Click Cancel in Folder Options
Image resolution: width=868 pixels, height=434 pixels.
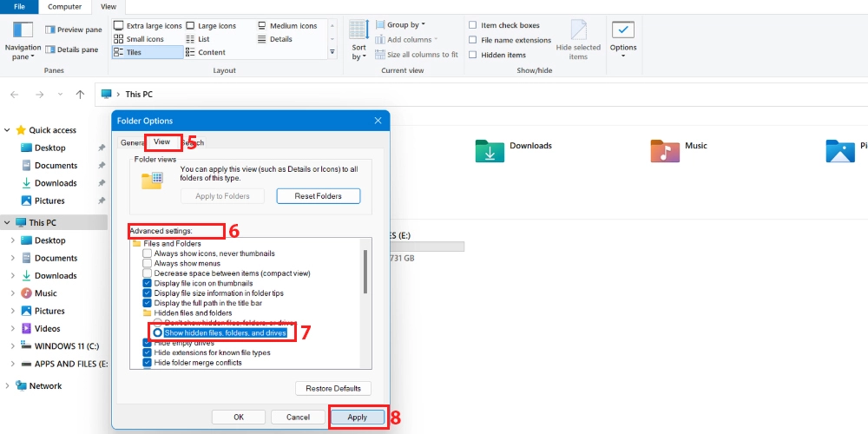pos(298,417)
